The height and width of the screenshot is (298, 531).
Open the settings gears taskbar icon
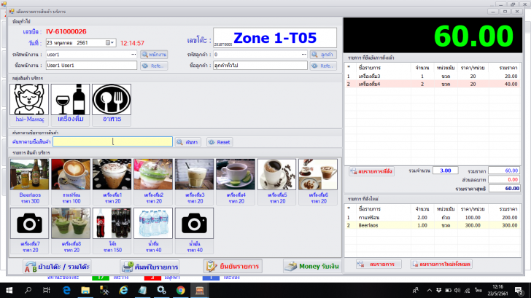click(x=161, y=290)
